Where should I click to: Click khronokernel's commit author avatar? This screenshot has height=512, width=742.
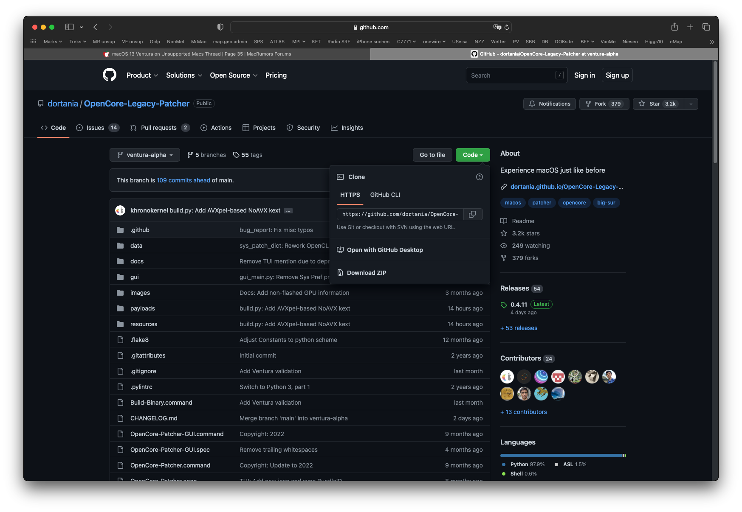pyautogui.click(x=120, y=210)
